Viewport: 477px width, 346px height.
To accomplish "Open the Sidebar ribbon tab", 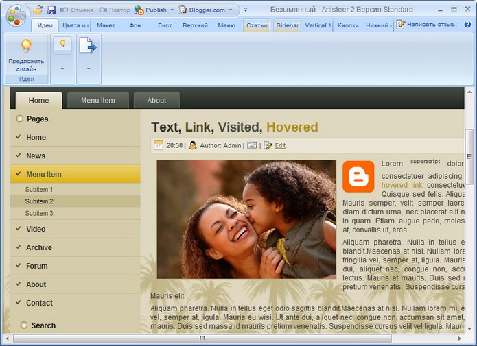I will tap(286, 25).
